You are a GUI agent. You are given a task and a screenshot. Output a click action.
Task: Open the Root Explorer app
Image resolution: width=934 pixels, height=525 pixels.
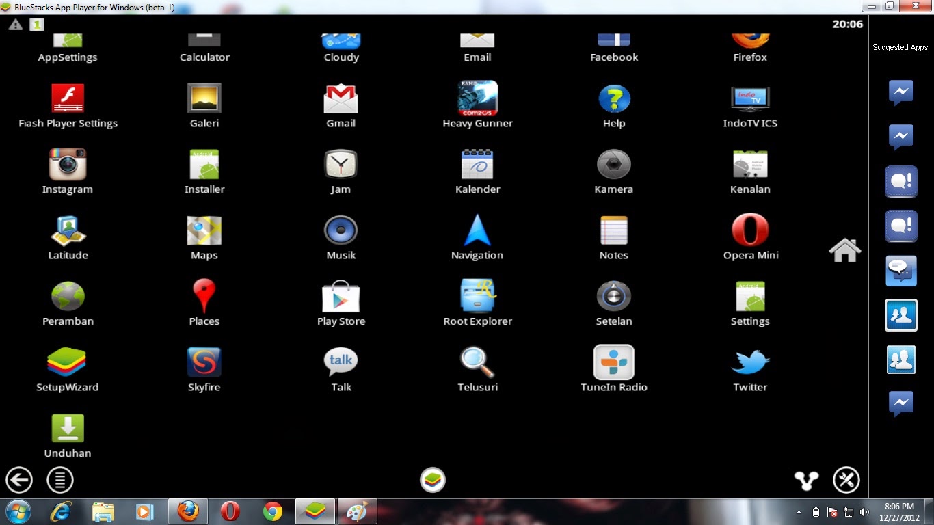[477, 295]
